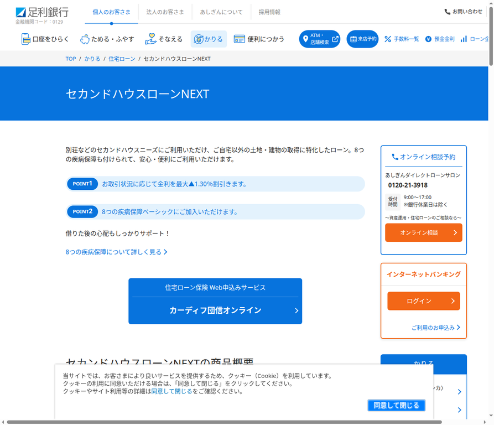
Task: Click the かりる breadcrumb link
Action: coord(92,59)
